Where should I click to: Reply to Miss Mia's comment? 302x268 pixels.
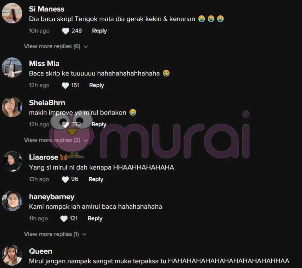click(96, 86)
